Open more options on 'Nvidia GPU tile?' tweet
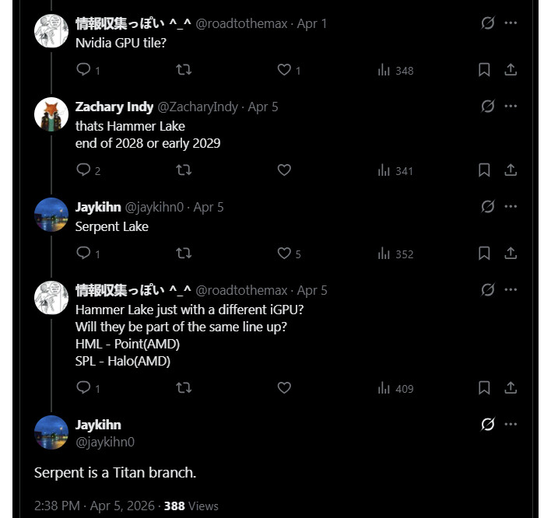The width and height of the screenshot is (551, 518). pyautogui.click(x=511, y=23)
